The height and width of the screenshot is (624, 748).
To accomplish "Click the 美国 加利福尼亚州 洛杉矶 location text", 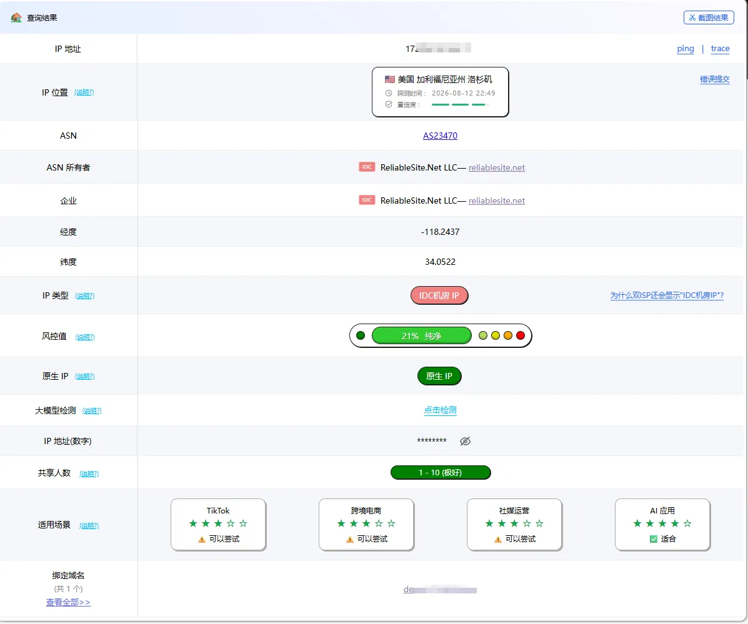I will [444, 79].
